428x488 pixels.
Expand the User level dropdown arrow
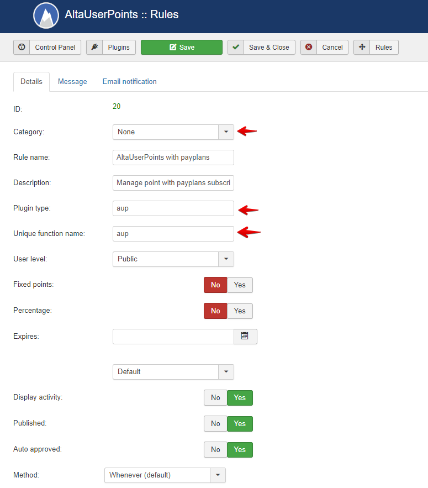[226, 259]
